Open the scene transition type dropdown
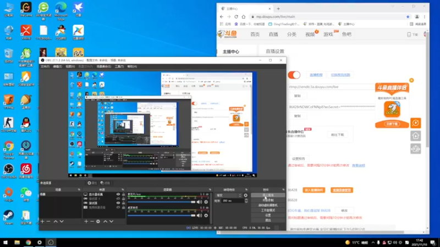The image size is (440, 247). coord(228,195)
